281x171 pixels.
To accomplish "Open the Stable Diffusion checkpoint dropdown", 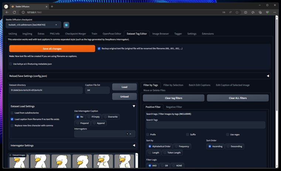I will pos(33,25).
